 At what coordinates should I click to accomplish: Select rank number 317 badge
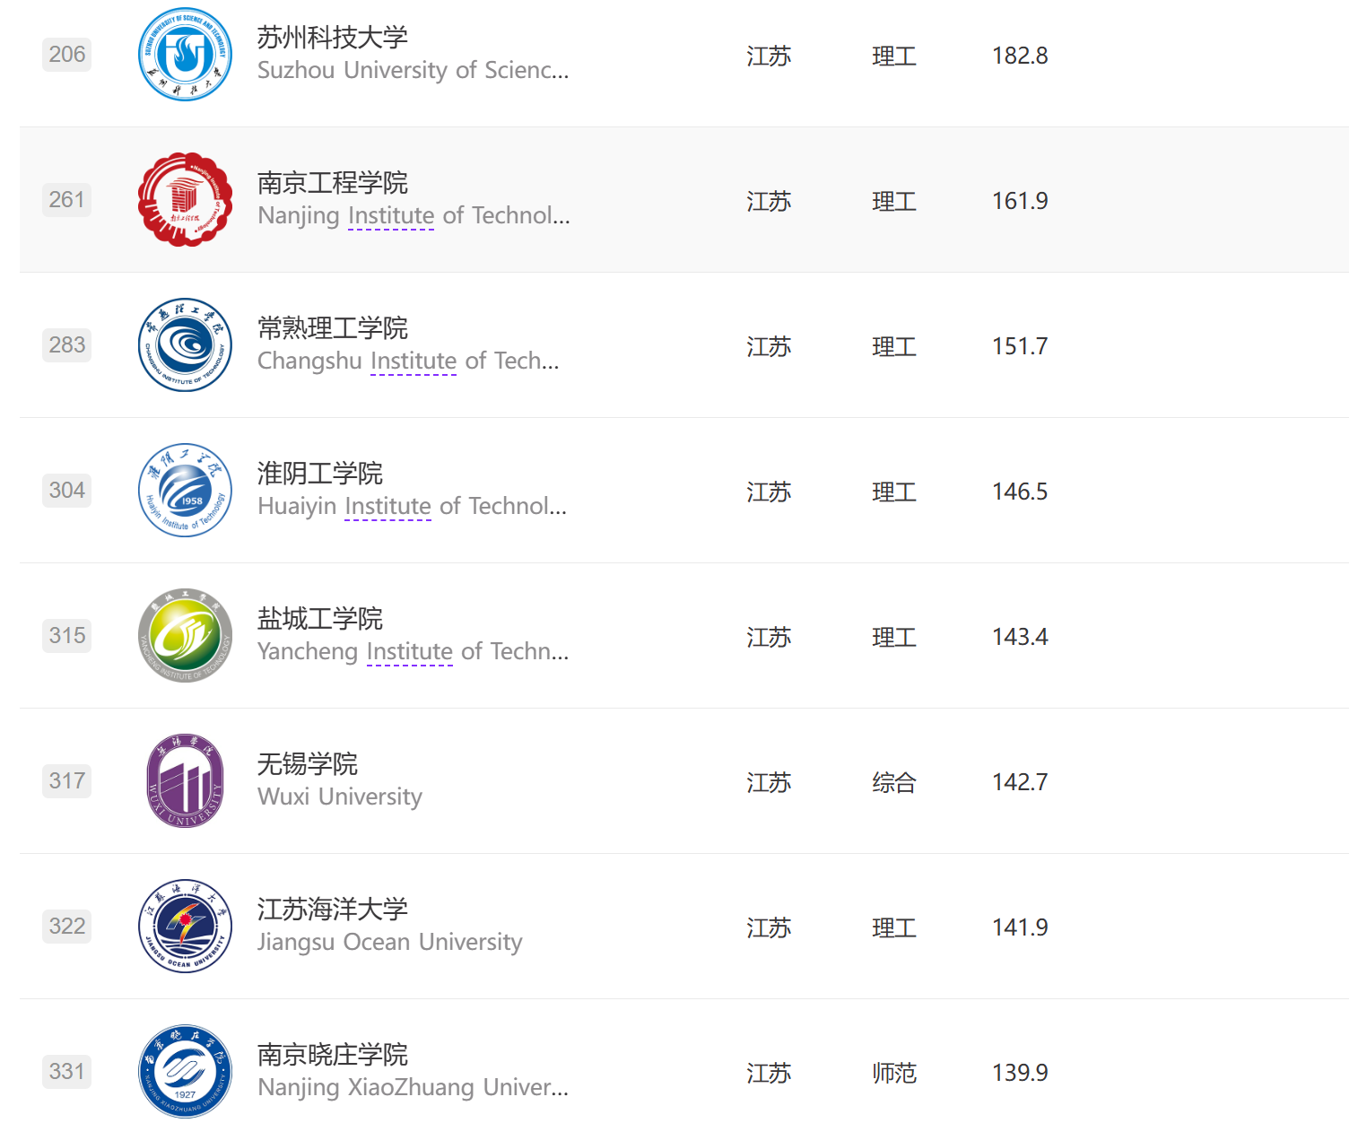point(67,781)
